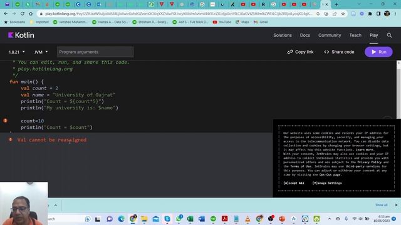Click the browser Forward arrow
Screen dimensions: 401x225
point(14,14)
